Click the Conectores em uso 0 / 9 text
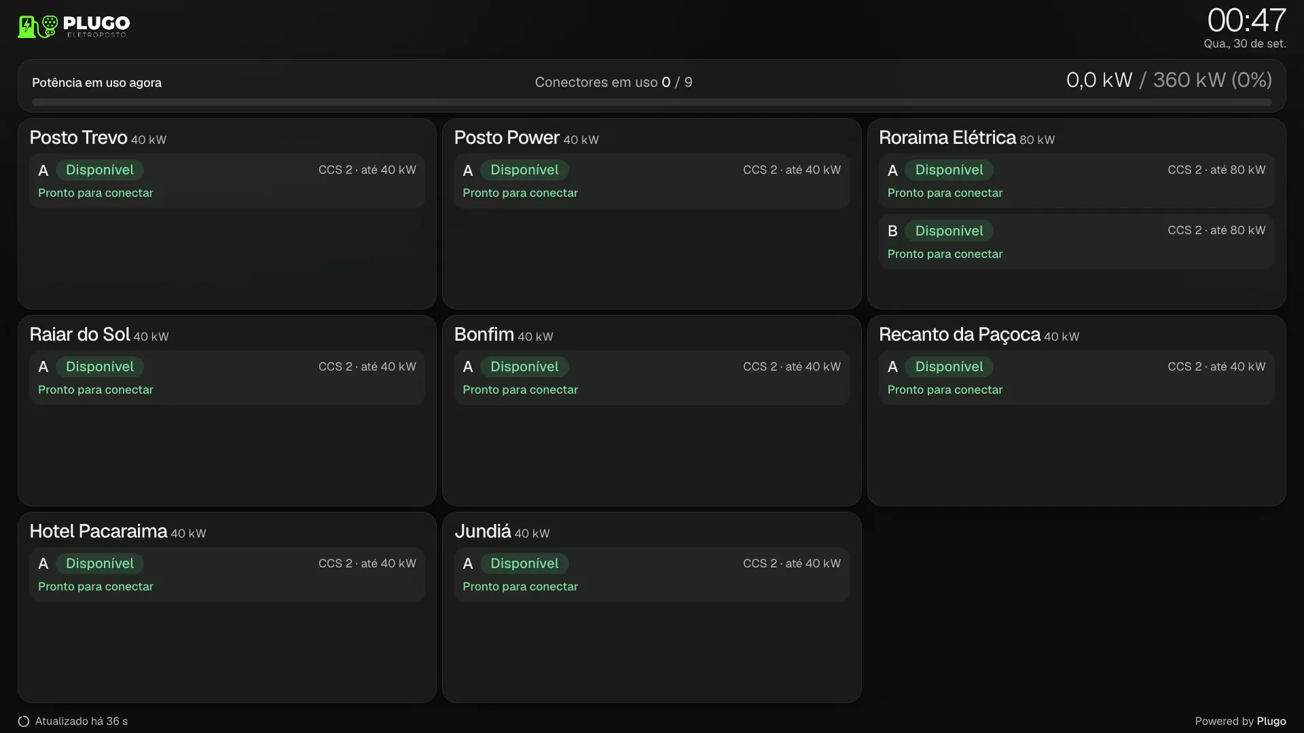This screenshot has height=733, width=1304. (x=613, y=82)
